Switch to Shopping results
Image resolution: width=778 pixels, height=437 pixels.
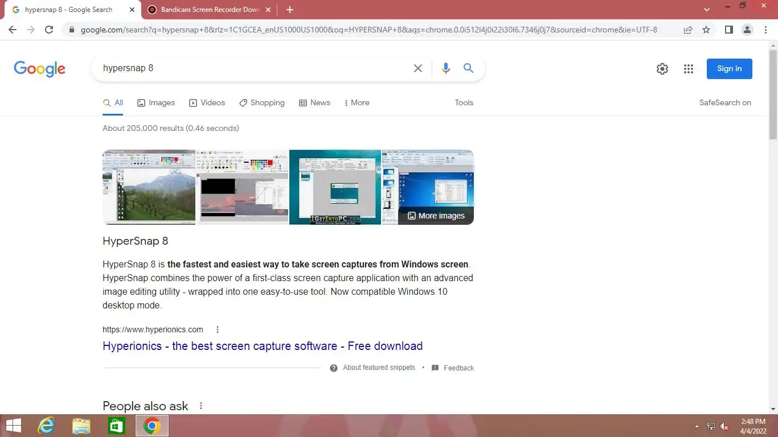coord(262,103)
